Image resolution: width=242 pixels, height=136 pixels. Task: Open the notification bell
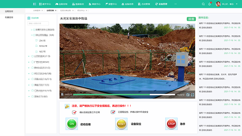[210, 4]
